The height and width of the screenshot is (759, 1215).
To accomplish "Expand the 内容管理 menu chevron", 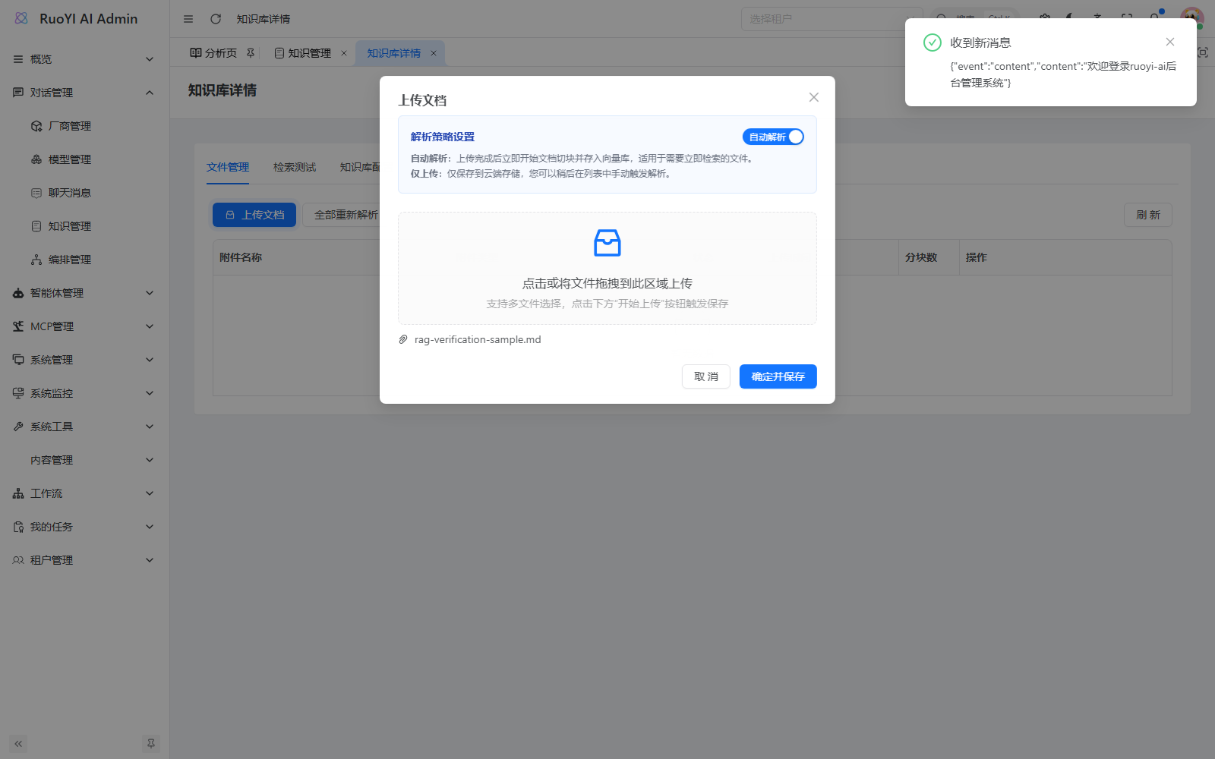I will 150,460.
